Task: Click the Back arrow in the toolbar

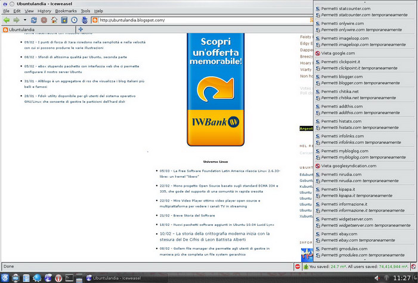Action: [7, 20]
